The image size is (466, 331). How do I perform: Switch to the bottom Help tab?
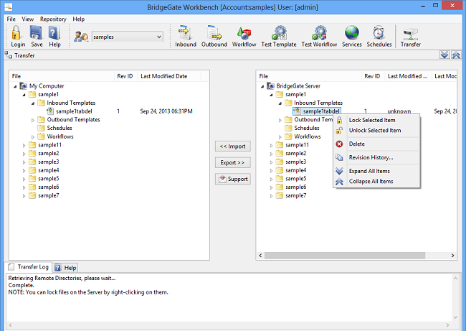66,268
